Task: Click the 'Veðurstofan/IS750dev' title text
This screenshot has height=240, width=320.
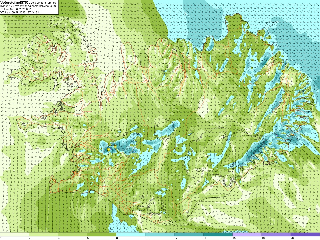Action: click(x=17, y=2)
